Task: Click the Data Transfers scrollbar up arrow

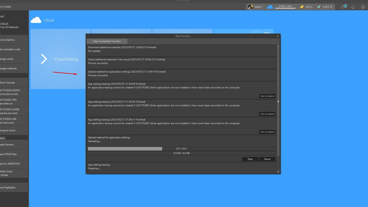Action: [278, 46]
